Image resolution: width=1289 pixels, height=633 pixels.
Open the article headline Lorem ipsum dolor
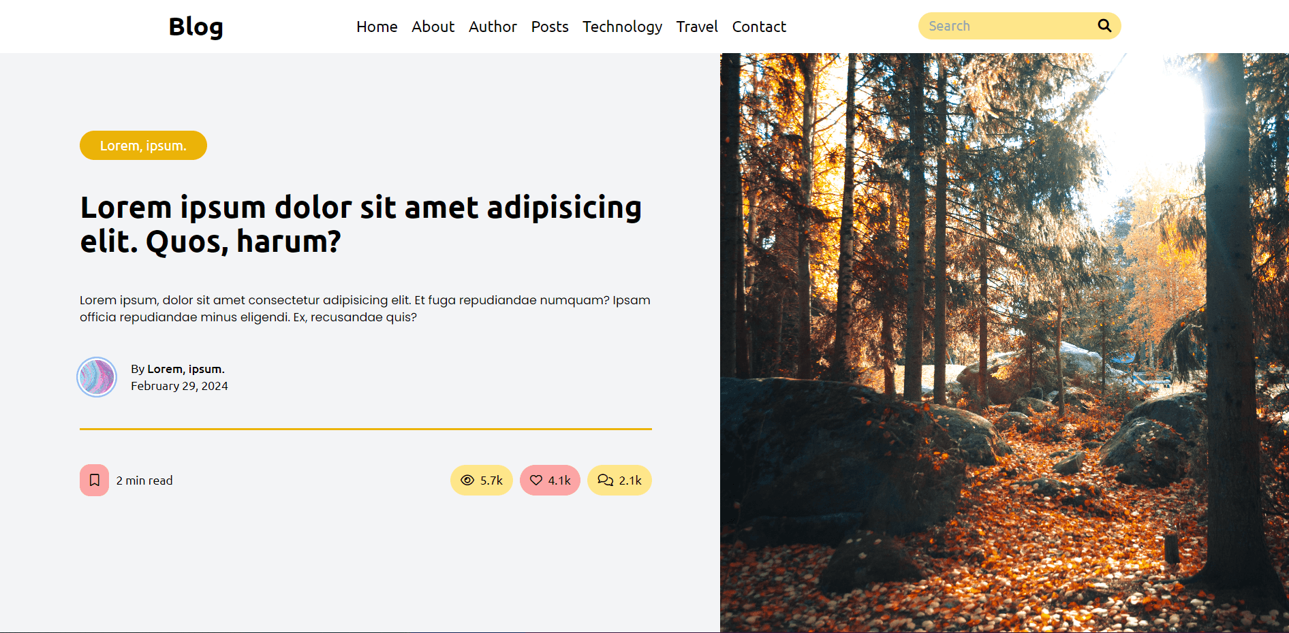(361, 224)
